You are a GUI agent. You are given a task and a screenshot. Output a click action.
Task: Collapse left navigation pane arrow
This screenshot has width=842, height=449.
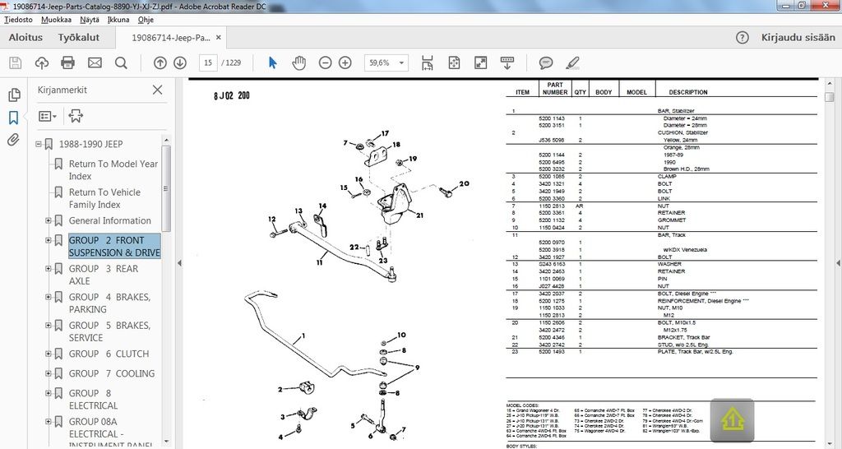[x=179, y=263]
